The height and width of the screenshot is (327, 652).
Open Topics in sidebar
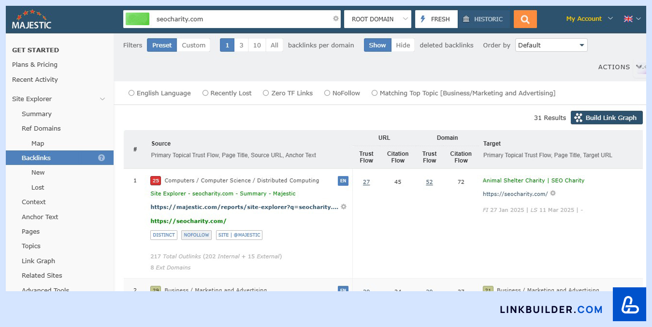[31, 246]
